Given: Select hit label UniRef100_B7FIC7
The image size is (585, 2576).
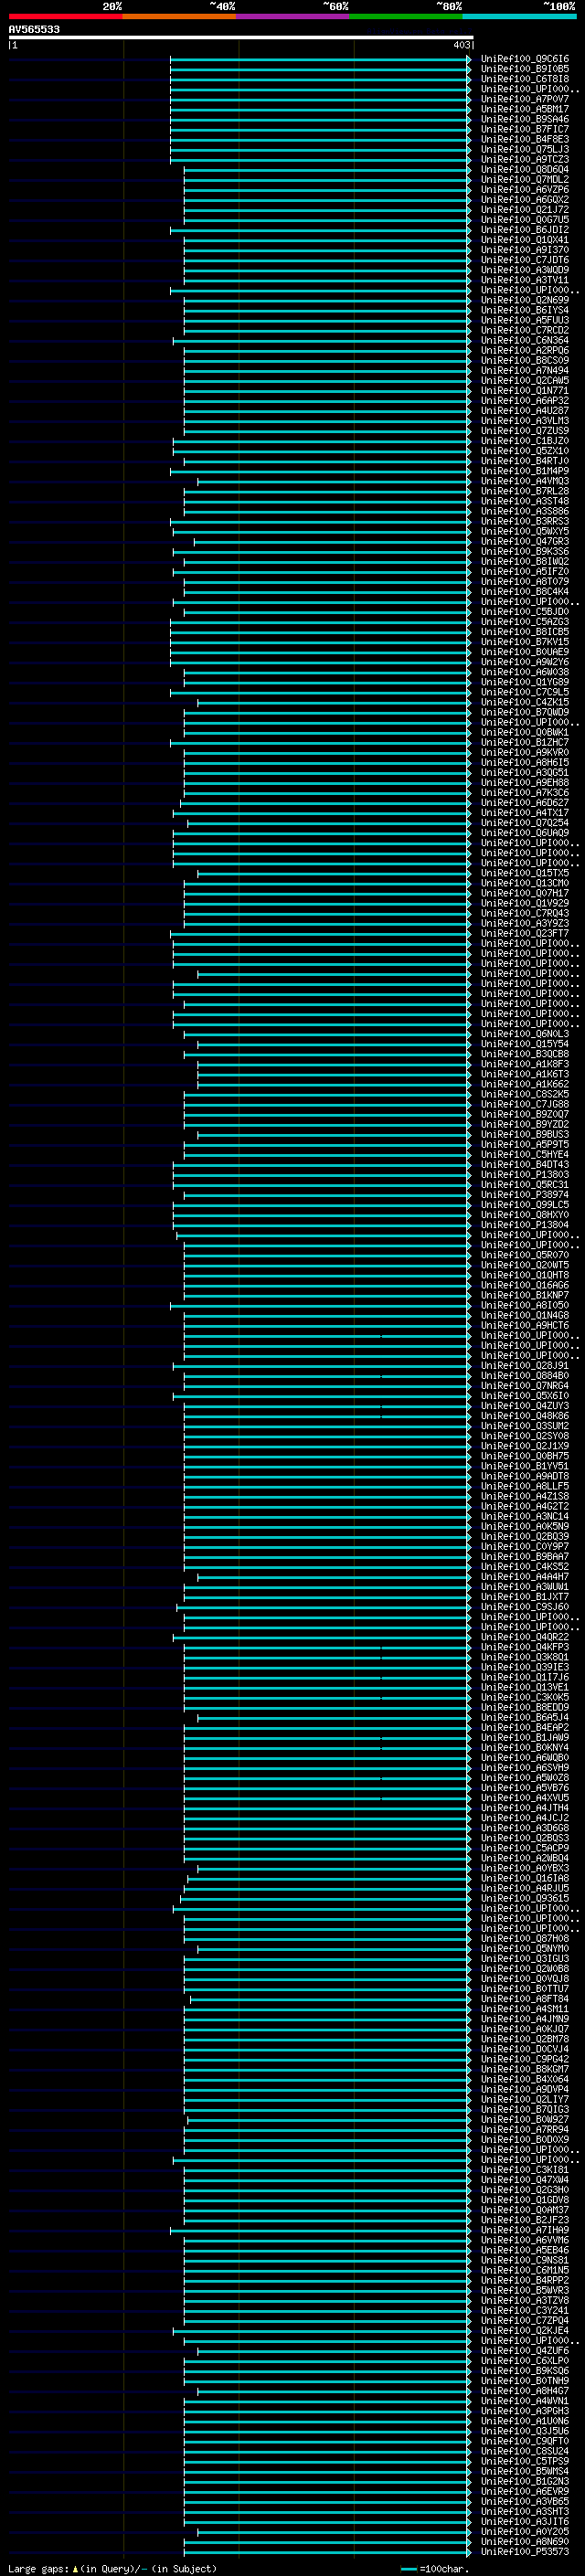Looking at the screenshot, I should [525, 129].
